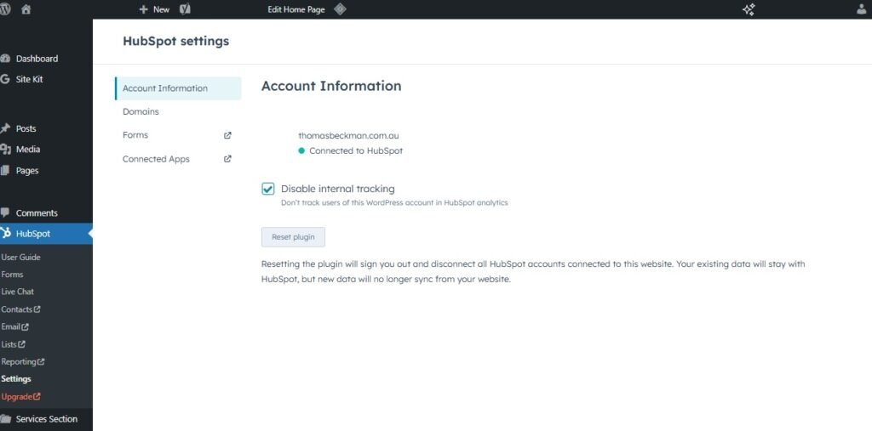Click external link icon next to Forms
The width and height of the screenshot is (872, 431).
pyautogui.click(x=227, y=135)
